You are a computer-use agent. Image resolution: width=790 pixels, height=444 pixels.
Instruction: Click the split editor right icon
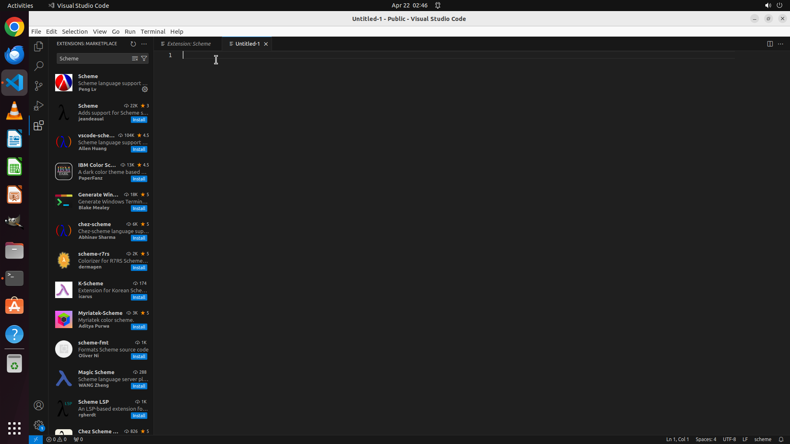pyautogui.click(x=770, y=44)
